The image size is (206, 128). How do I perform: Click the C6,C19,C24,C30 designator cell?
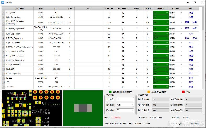coord(56,34)
